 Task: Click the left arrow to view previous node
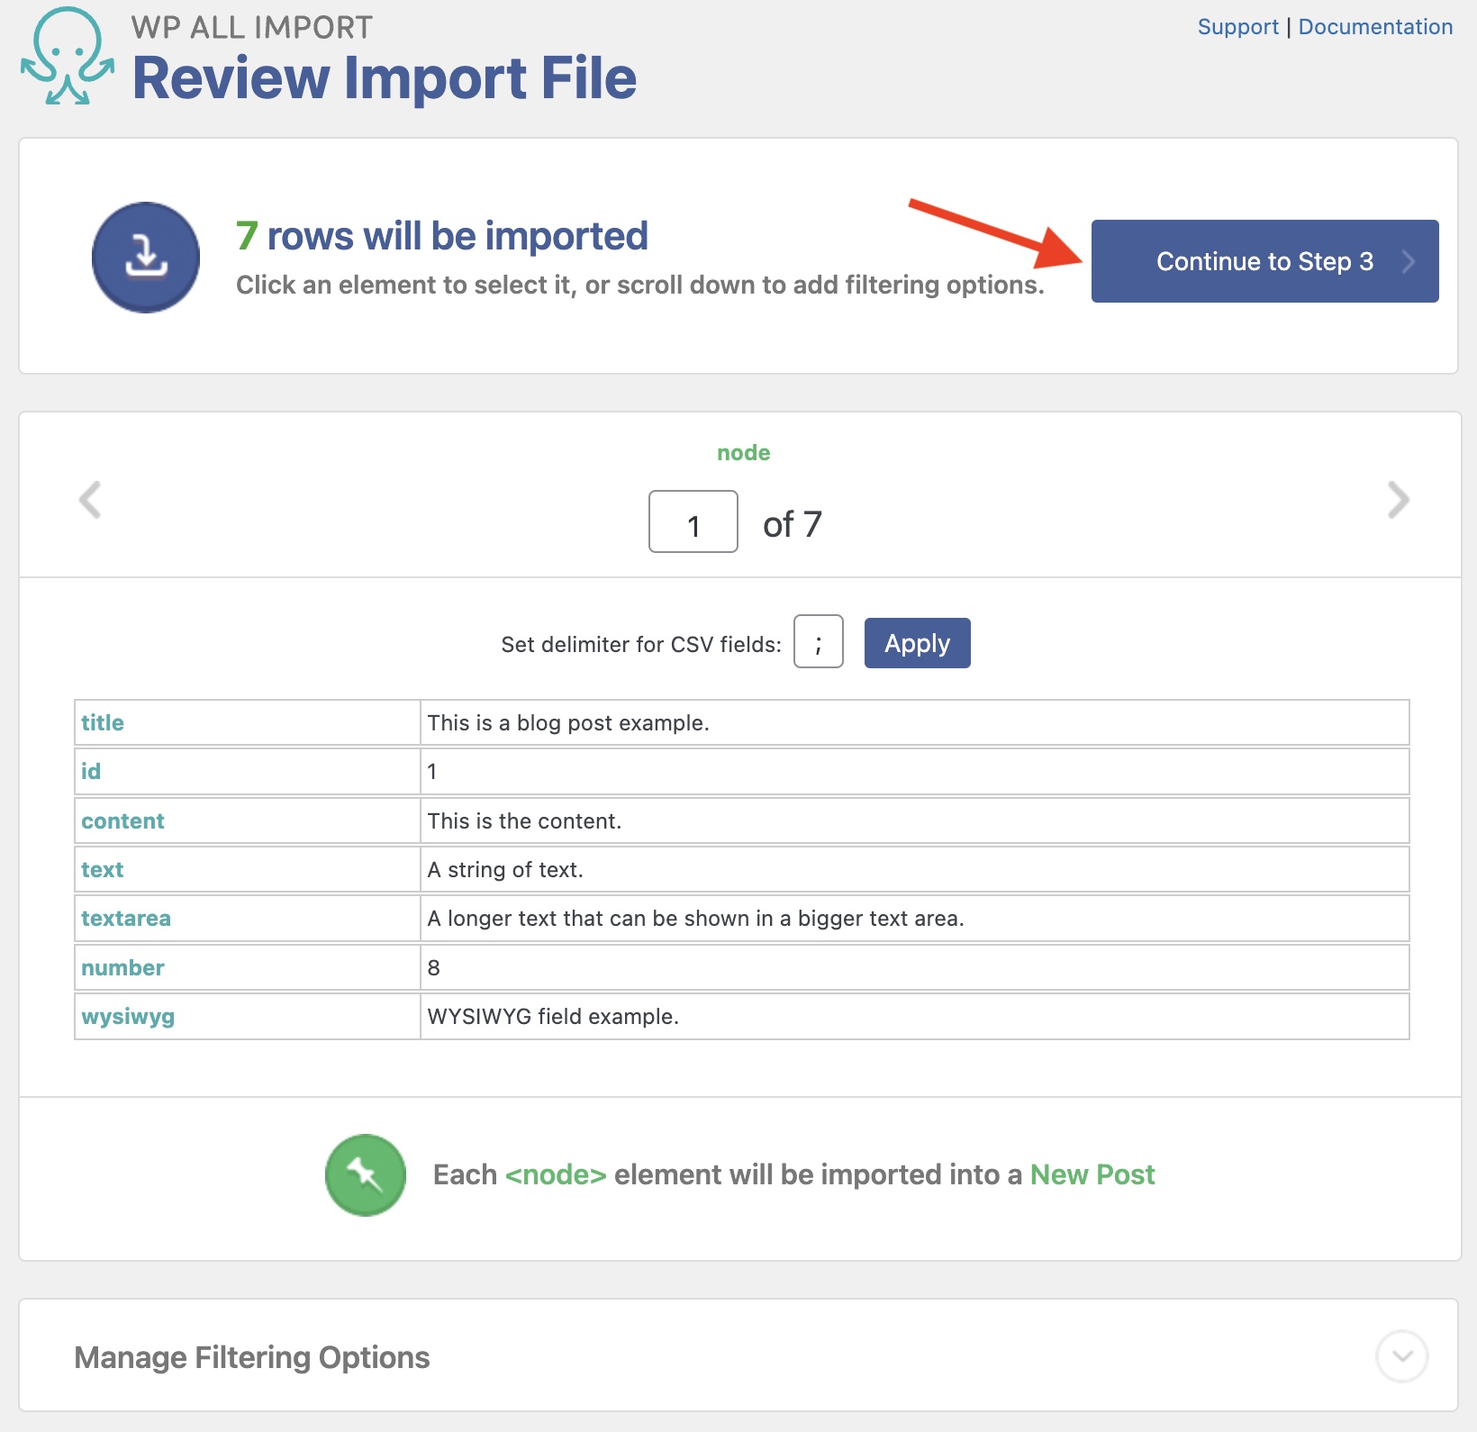[x=89, y=501]
